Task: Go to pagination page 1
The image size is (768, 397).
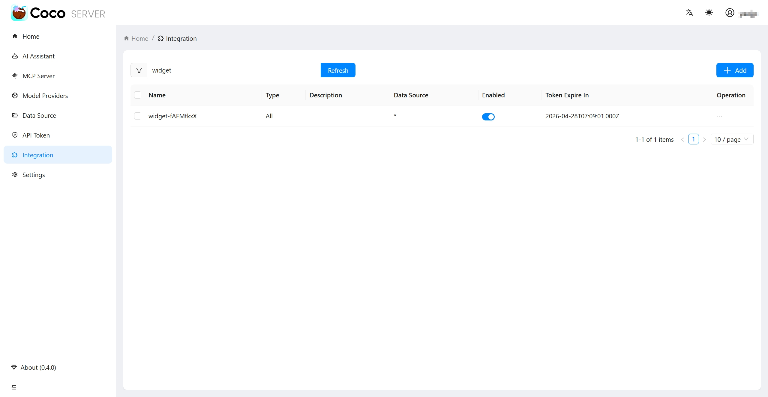Action: pos(693,139)
